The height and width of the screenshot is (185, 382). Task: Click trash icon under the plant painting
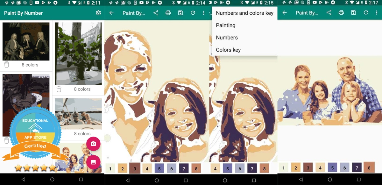(59, 89)
